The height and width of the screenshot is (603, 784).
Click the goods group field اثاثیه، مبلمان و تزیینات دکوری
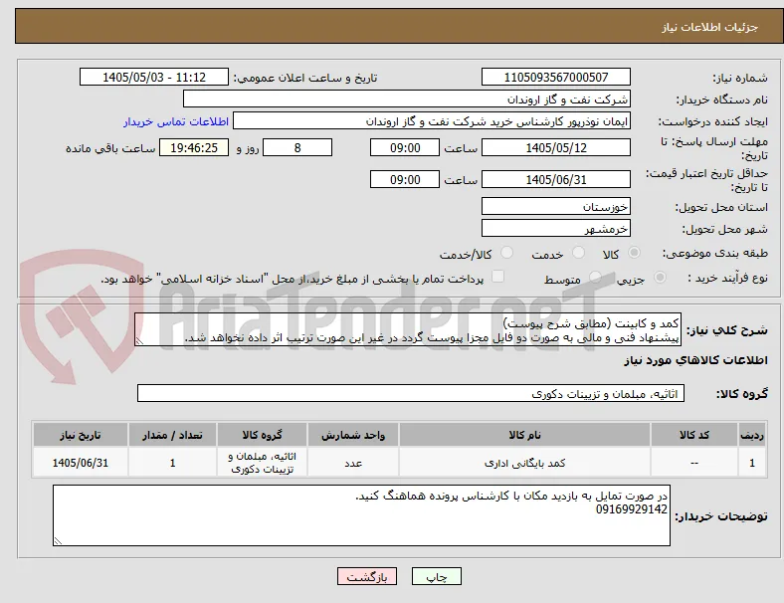coord(411,393)
